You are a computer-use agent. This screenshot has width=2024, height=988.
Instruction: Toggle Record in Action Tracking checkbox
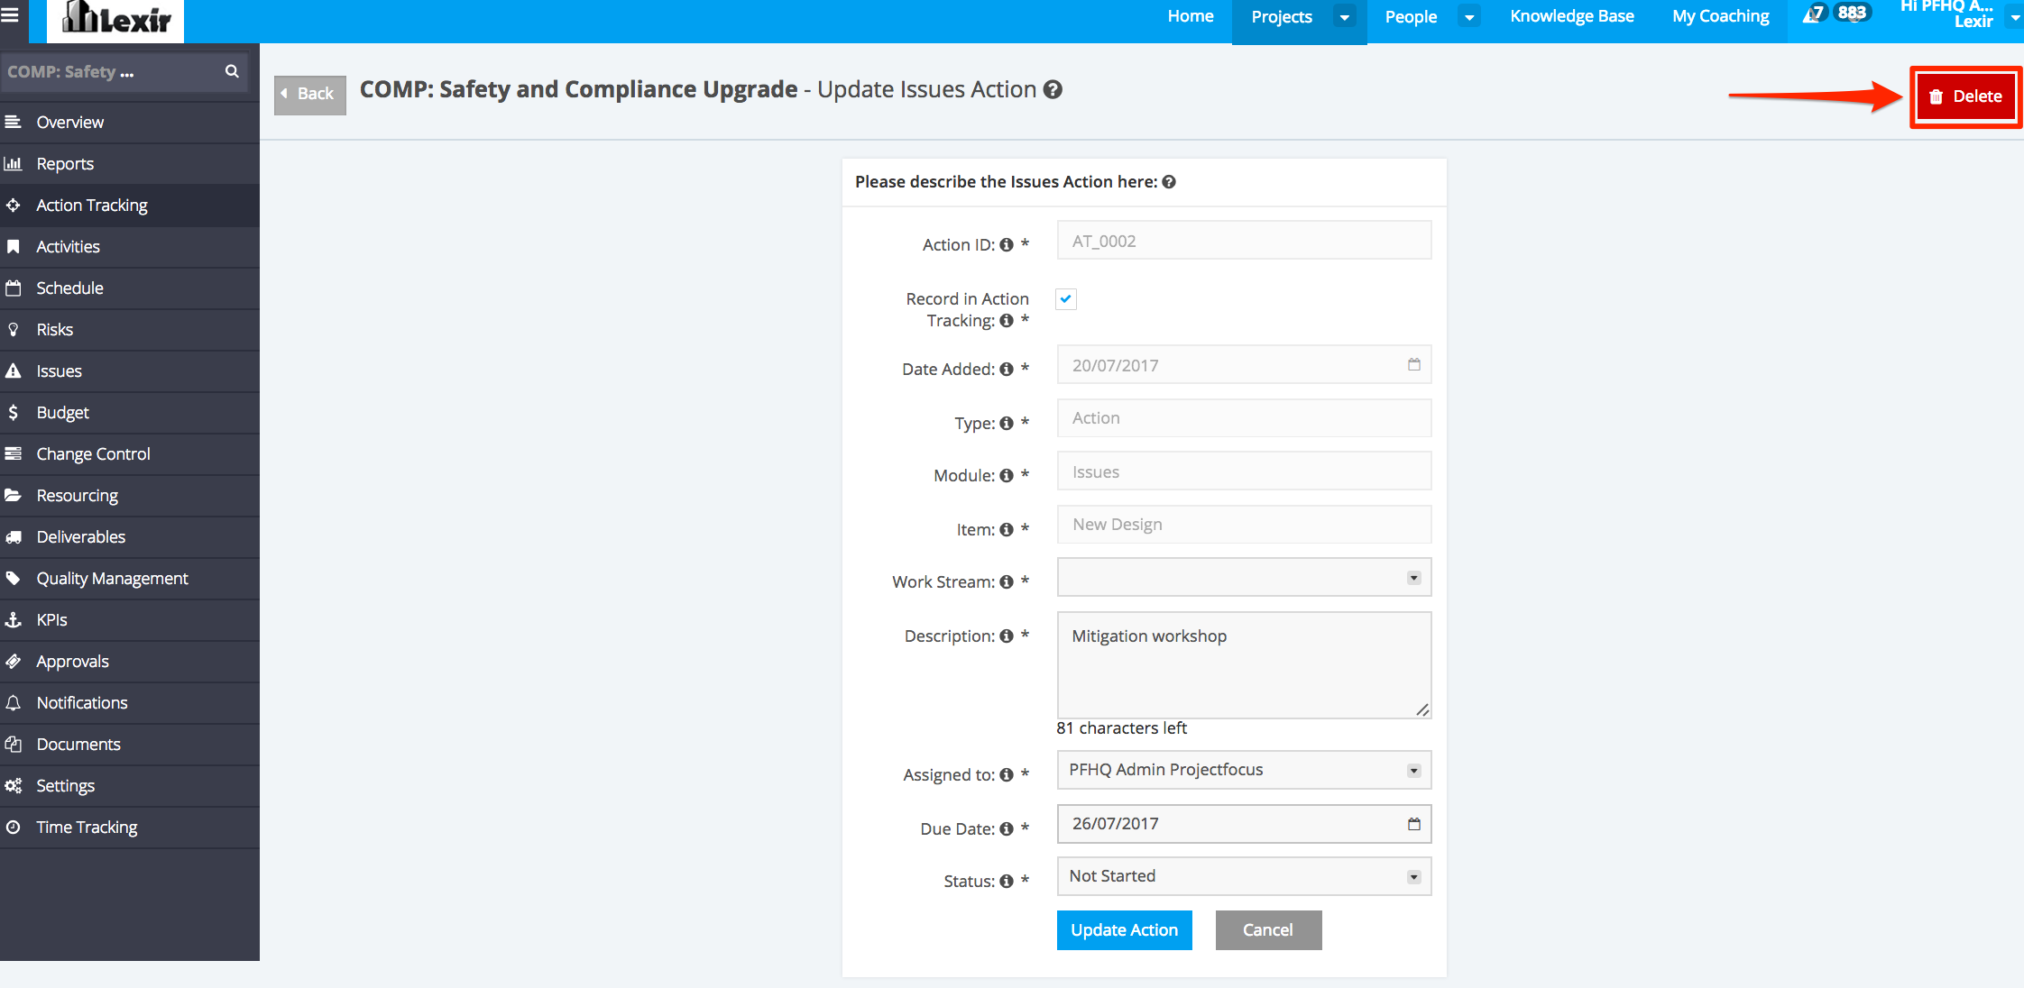[1066, 299]
